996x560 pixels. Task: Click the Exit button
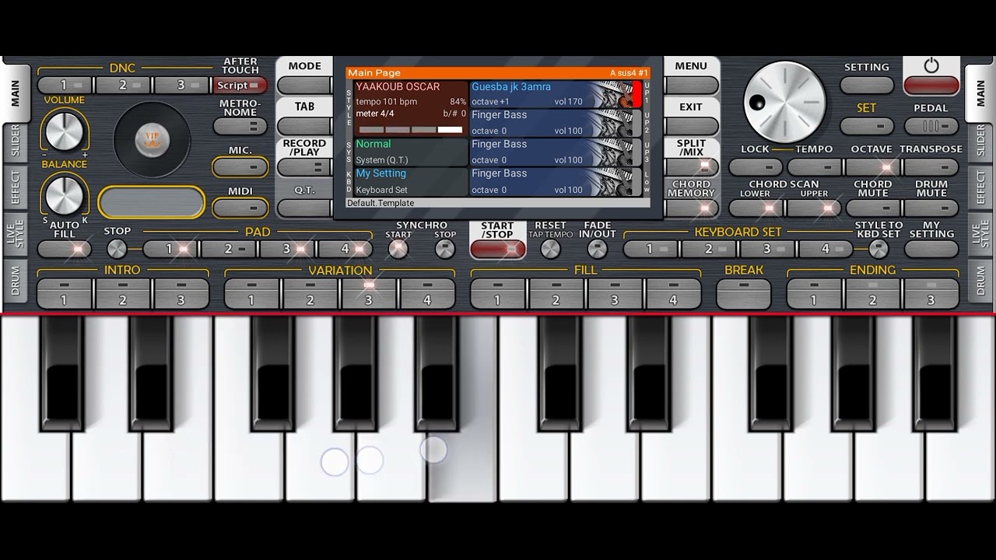[692, 126]
